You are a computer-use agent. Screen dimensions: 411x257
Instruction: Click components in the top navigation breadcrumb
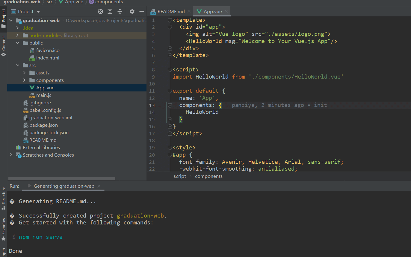click(106, 2)
